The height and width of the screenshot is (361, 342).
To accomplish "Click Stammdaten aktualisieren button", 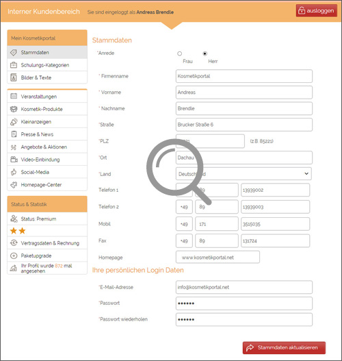I will (284, 348).
